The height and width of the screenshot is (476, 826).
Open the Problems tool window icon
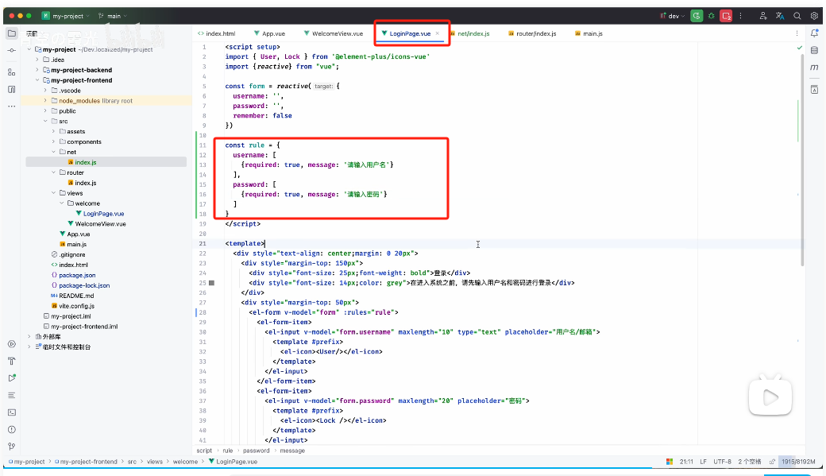coord(12,430)
